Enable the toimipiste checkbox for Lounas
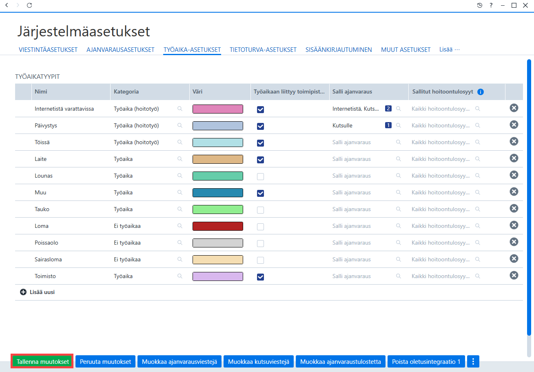This screenshot has width=534, height=372. (x=260, y=176)
